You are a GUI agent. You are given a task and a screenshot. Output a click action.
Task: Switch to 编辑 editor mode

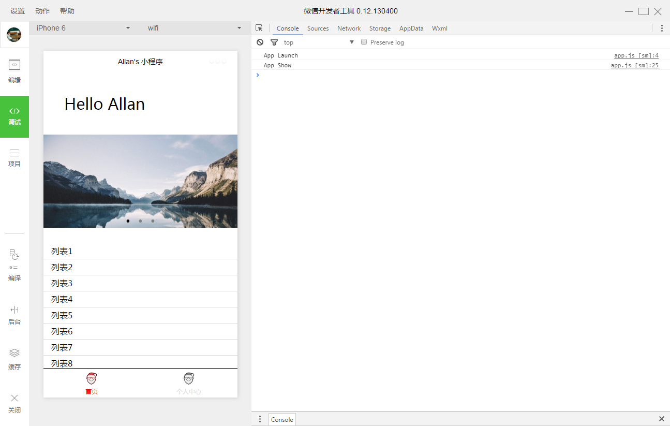point(14,71)
